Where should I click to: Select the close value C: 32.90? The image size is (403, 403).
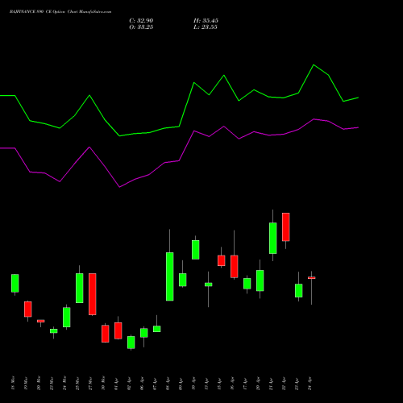141,21
